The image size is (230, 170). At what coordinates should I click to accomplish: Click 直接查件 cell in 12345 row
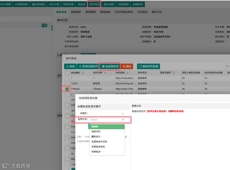click(x=142, y=84)
